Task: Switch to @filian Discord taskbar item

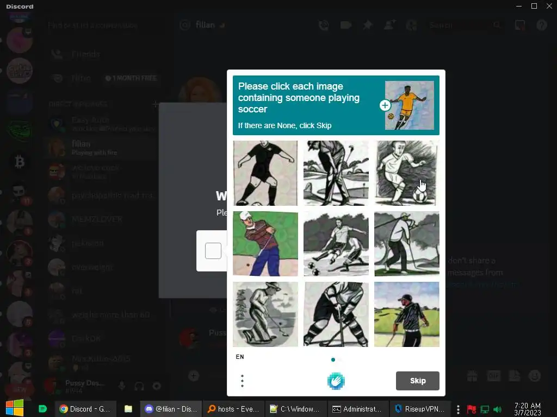Action: [x=171, y=409]
